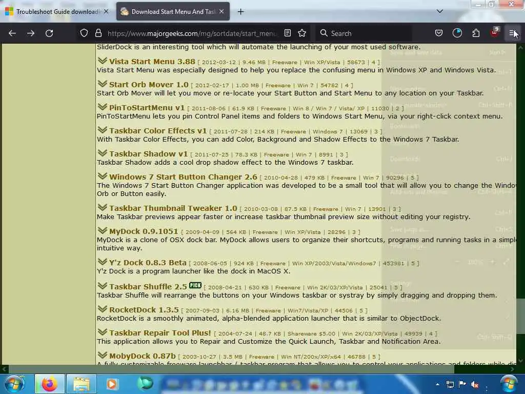Click download arrow beside Taskbar Color Effects
The width and height of the screenshot is (525, 394).
tap(102, 130)
